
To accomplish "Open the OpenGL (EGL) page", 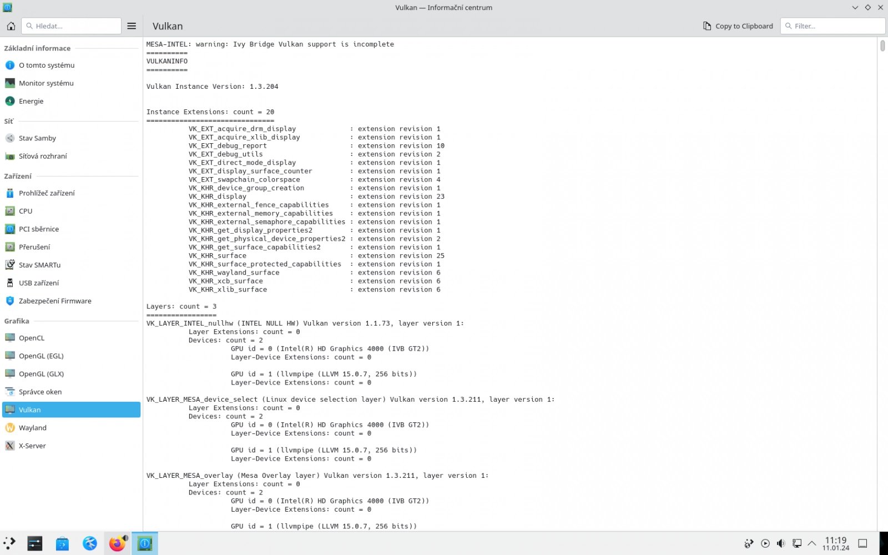I will [71, 356].
